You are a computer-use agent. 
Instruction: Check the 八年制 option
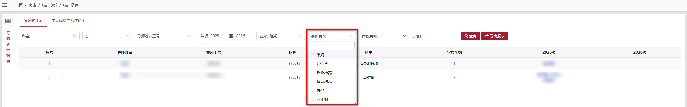click(312, 99)
